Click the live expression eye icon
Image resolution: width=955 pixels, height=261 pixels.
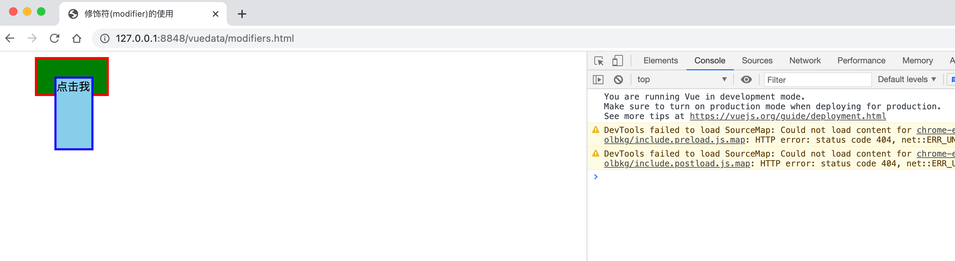tap(746, 79)
